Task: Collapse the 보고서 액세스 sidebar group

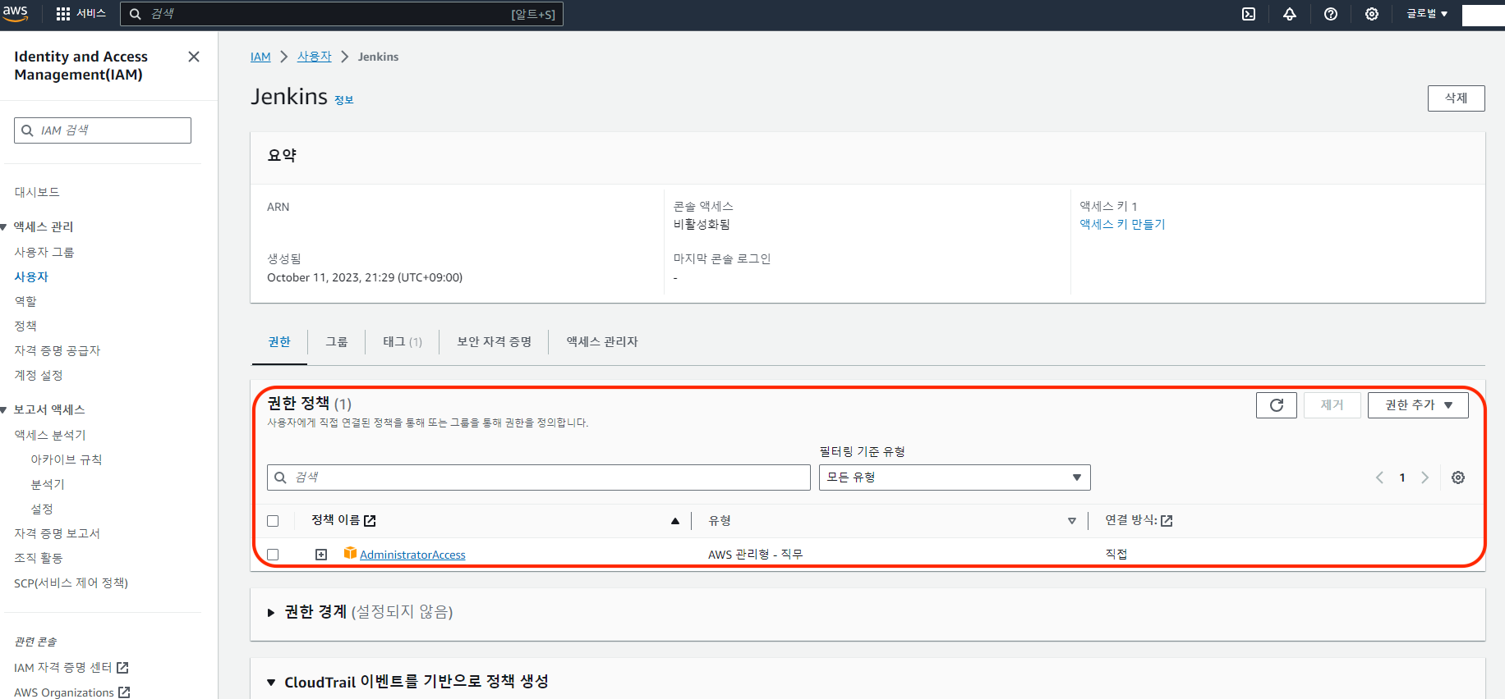Action: coord(4,410)
